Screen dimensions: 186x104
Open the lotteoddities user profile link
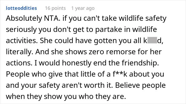point(21,8)
